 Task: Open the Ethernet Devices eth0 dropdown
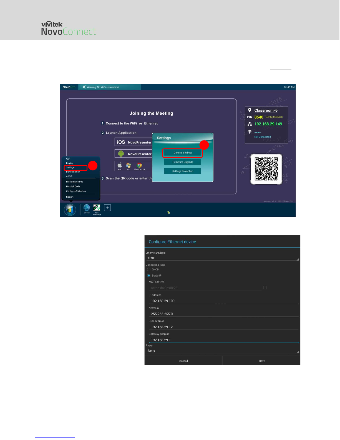coord(222,258)
